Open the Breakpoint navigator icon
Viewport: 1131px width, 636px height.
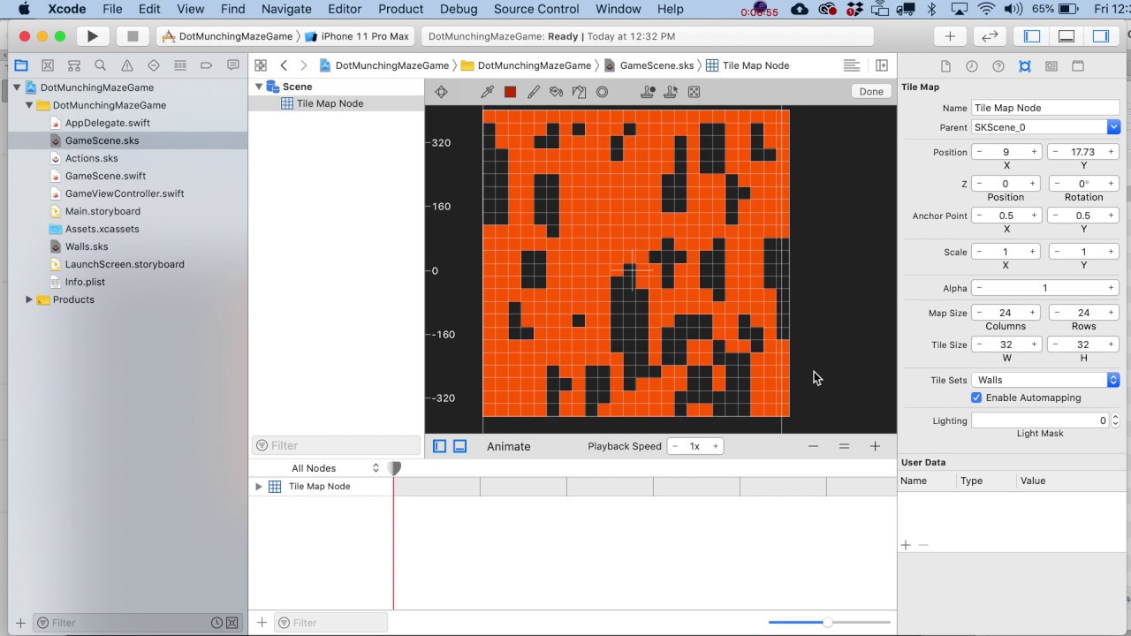(207, 65)
